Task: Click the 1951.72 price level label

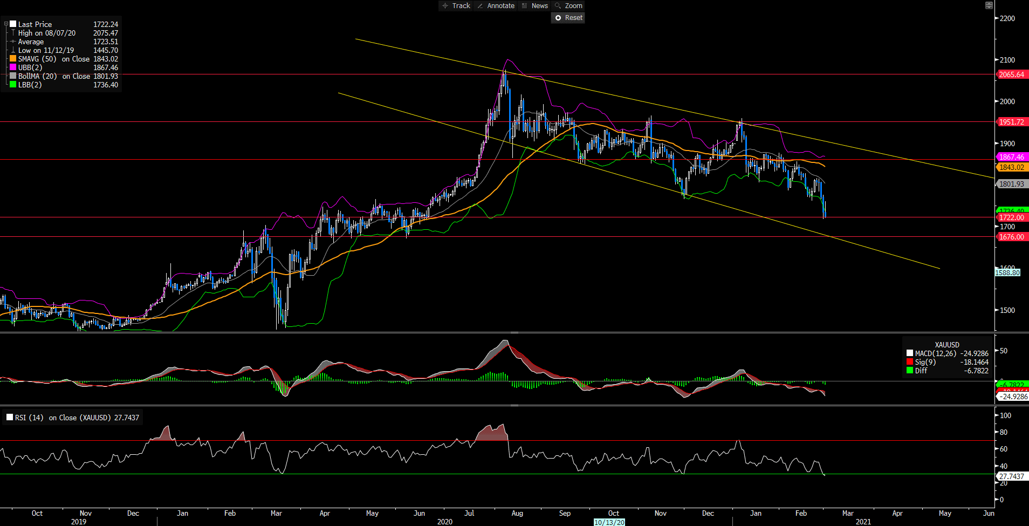Action: [x=1013, y=122]
